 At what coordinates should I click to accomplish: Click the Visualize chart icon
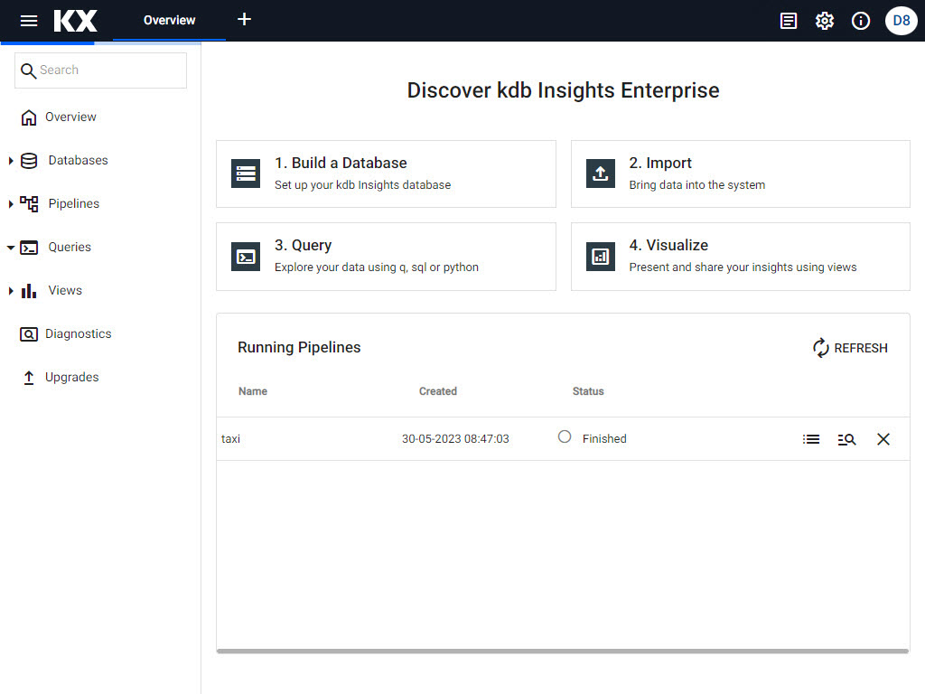pos(601,257)
